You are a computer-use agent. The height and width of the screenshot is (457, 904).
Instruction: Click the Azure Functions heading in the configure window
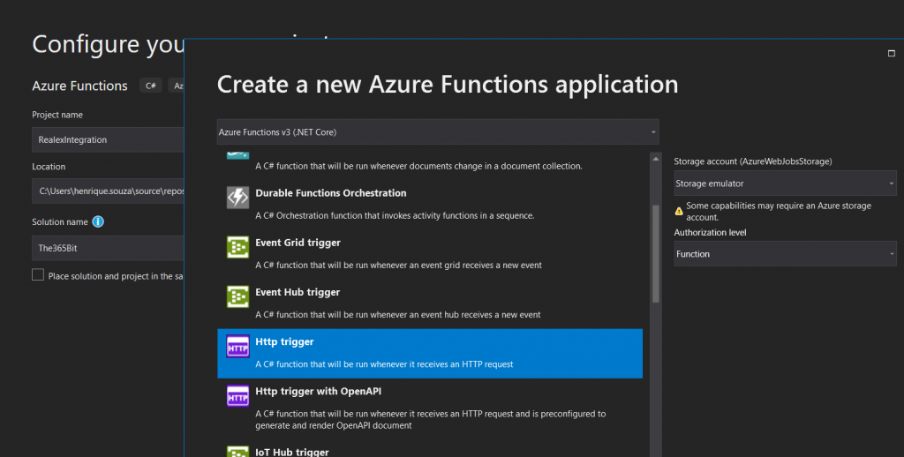(79, 86)
